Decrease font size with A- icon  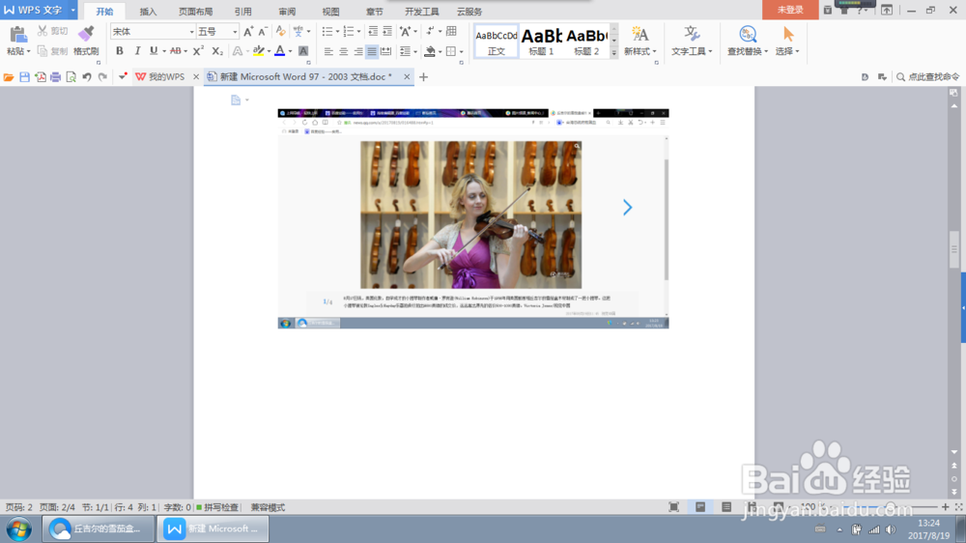pos(263,32)
